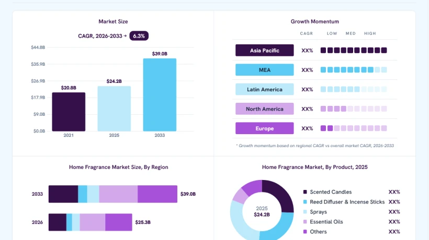This screenshot has width=429, height=240.
Task: Click the LOW column header
Action: click(x=332, y=33)
